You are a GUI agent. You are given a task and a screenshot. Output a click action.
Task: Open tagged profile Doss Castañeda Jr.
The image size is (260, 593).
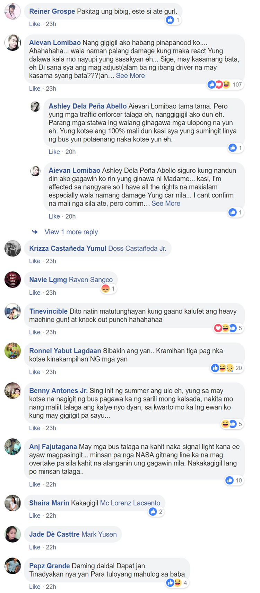(x=137, y=249)
